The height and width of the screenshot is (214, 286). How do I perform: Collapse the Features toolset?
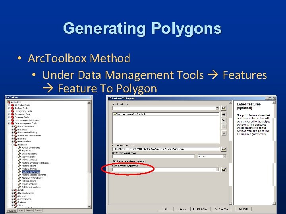click(12, 145)
